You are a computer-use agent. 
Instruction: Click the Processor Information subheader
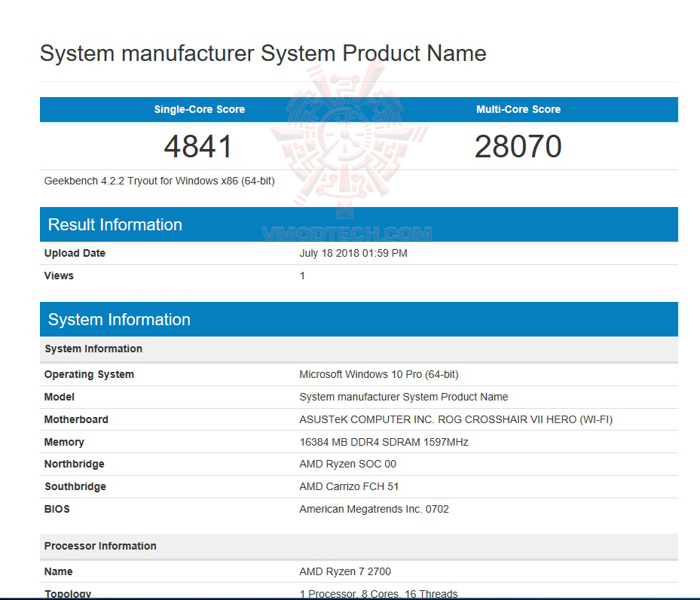tap(359, 546)
